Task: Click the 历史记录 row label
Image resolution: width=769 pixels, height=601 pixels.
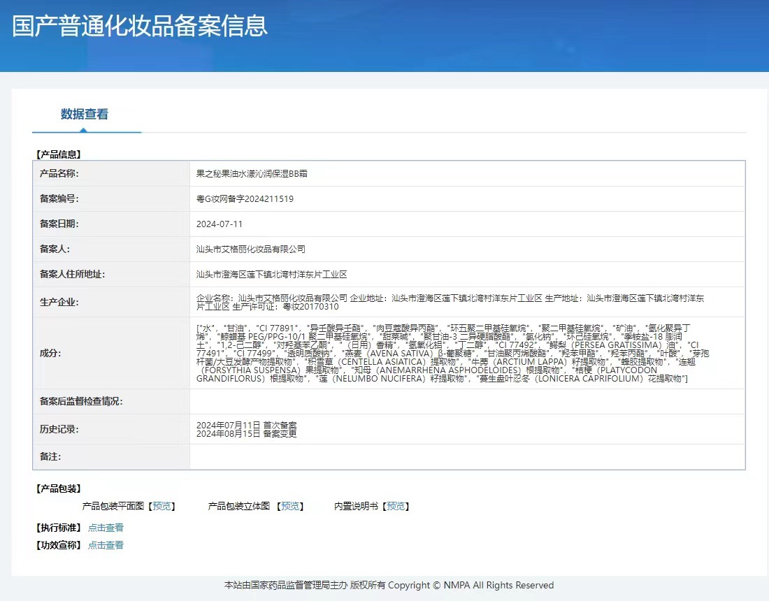Action: point(59,429)
